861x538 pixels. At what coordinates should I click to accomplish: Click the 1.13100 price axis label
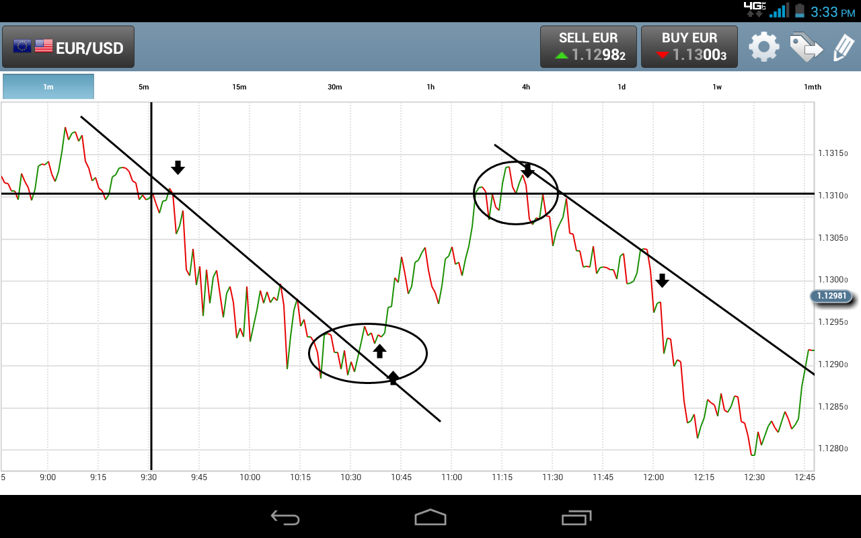(833, 196)
